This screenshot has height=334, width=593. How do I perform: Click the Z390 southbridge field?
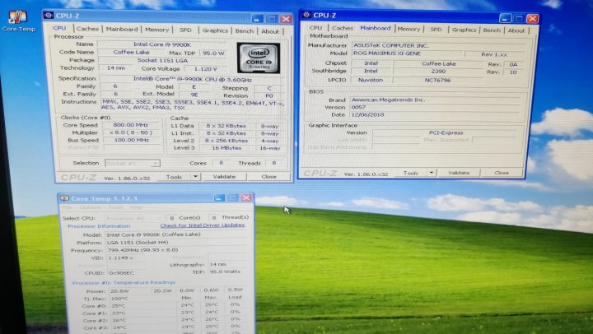(x=438, y=71)
